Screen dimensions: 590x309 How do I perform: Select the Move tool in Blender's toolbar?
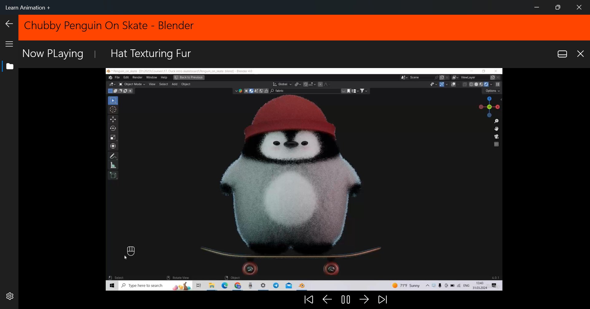(x=113, y=120)
